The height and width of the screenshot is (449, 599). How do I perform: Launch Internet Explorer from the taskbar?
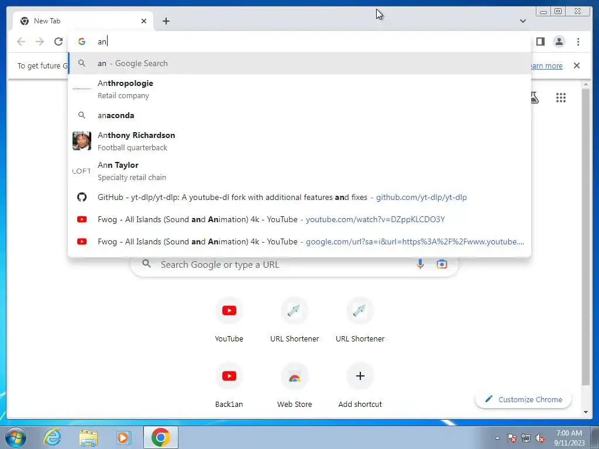coord(52,437)
